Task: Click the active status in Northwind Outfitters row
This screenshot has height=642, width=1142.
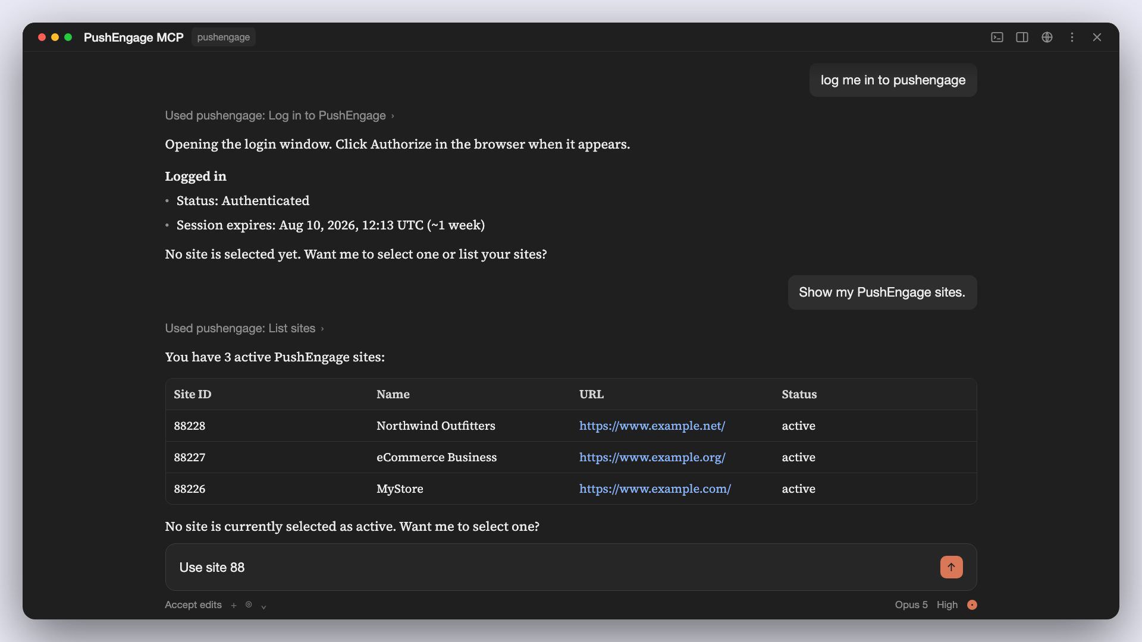Action: point(798,426)
